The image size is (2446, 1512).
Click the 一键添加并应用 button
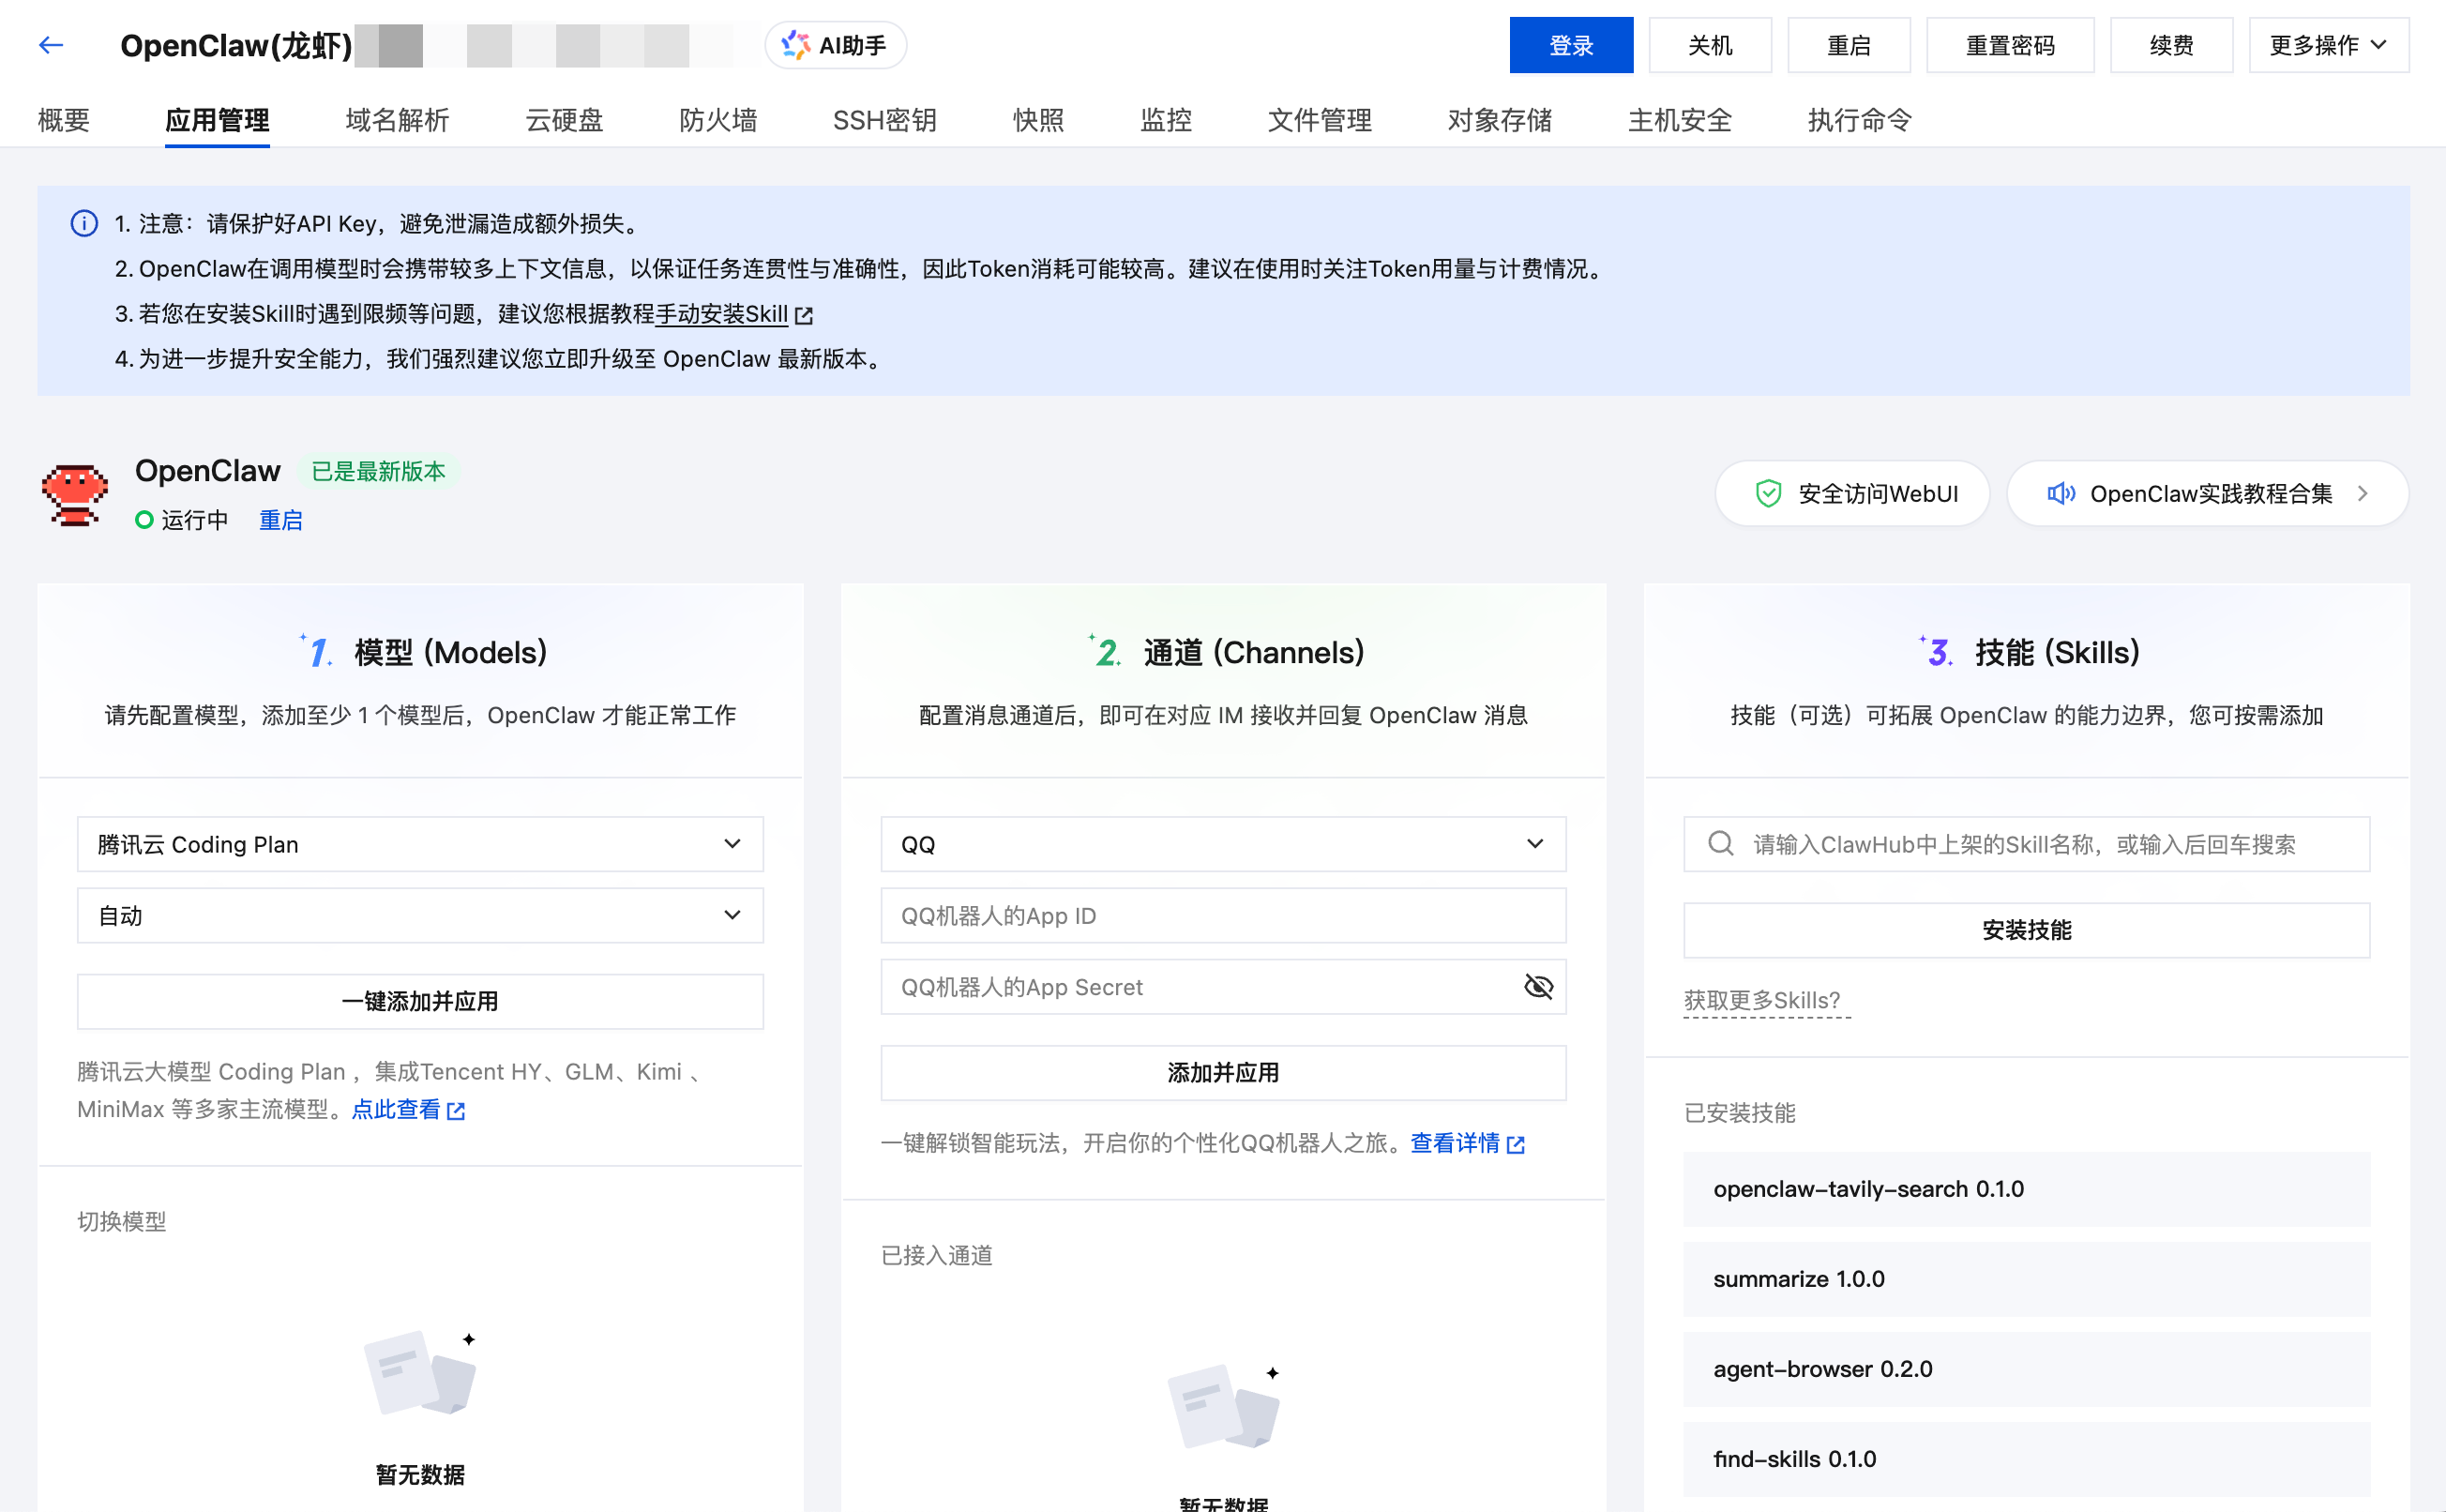(x=420, y=1001)
